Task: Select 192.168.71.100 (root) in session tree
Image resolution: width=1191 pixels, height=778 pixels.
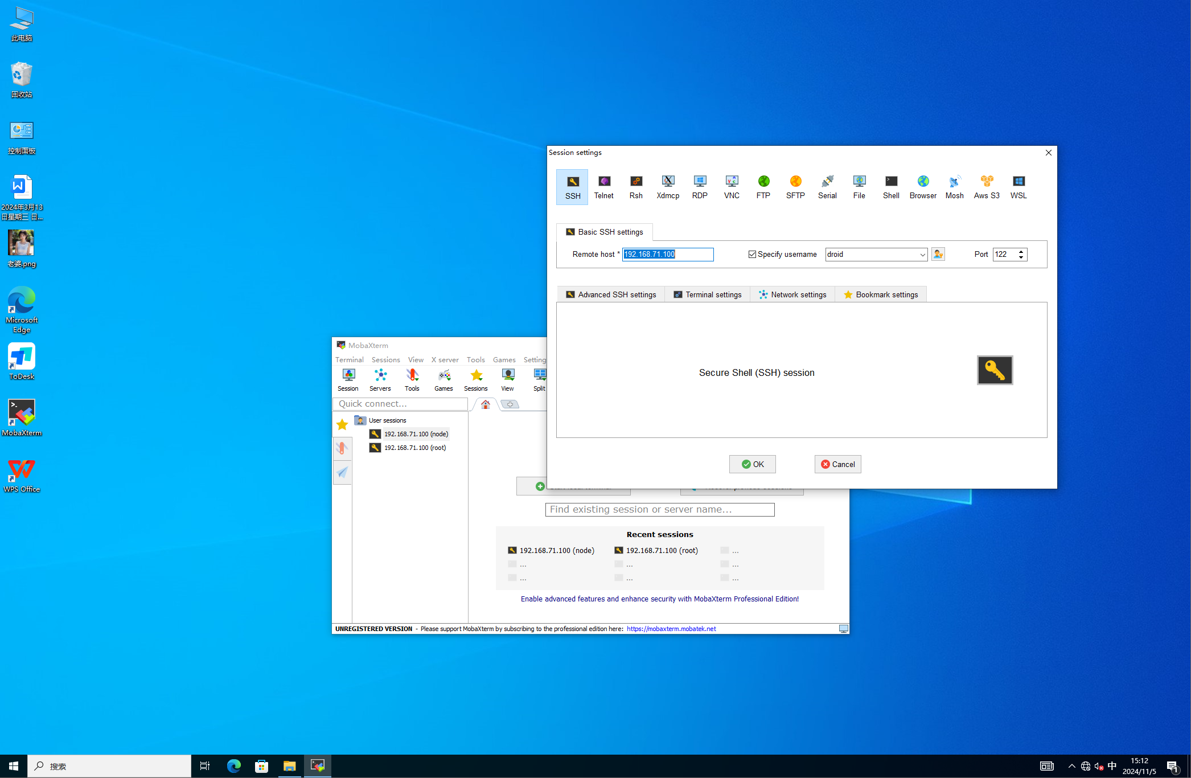Action: (x=408, y=448)
